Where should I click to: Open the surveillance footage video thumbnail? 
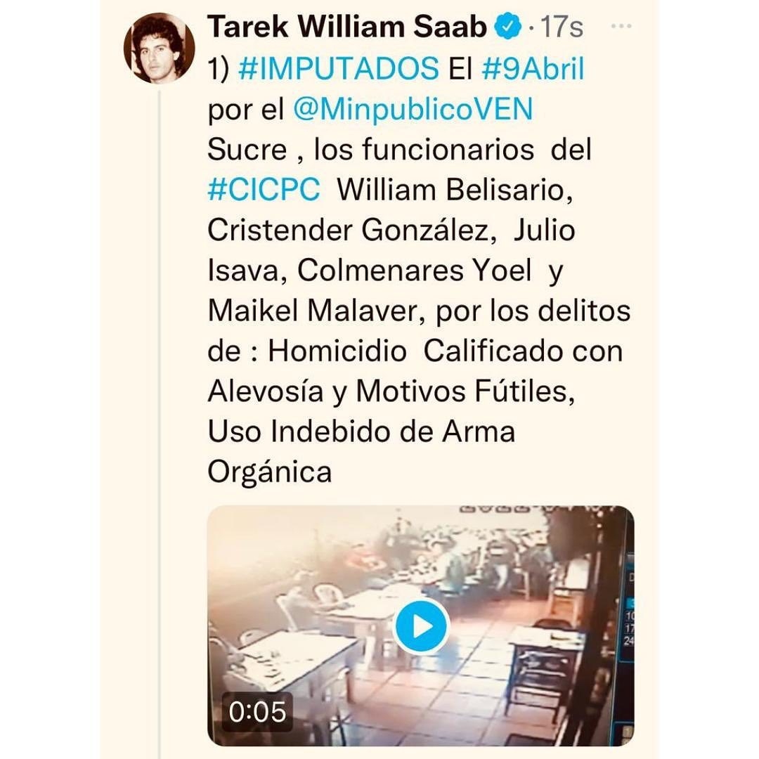click(x=421, y=626)
